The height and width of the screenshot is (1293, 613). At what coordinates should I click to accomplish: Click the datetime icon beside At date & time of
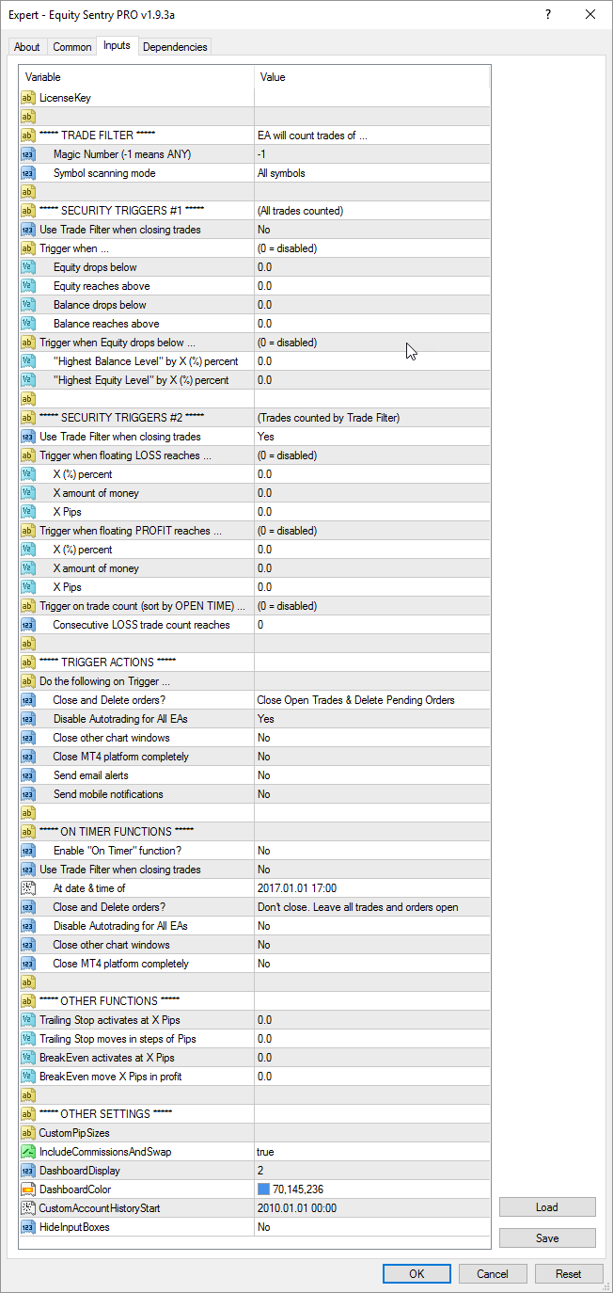point(27,888)
